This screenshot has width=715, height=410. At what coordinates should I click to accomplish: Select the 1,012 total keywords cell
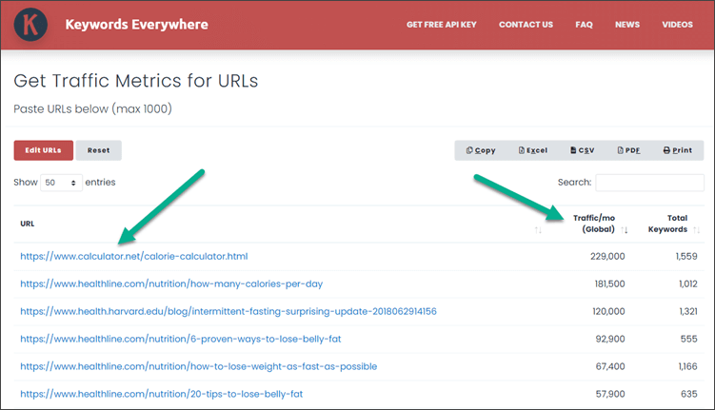pos(688,283)
